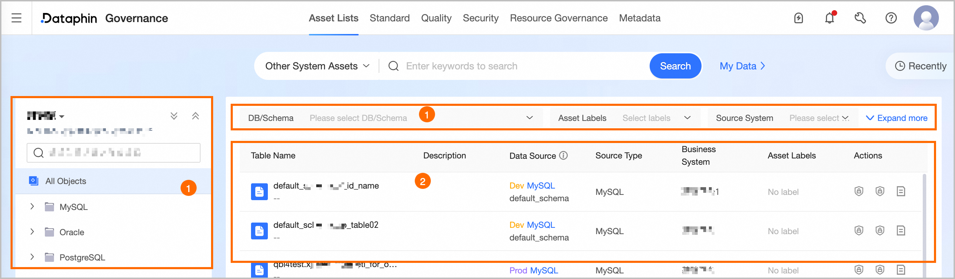Click the clock icon beside Recently
Screen dimensions: 955x279
tap(900, 66)
